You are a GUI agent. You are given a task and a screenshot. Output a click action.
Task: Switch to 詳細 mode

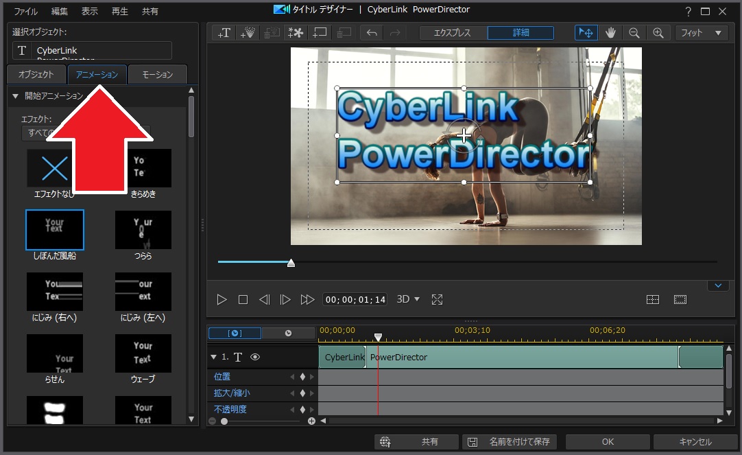(x=520, y=33)
